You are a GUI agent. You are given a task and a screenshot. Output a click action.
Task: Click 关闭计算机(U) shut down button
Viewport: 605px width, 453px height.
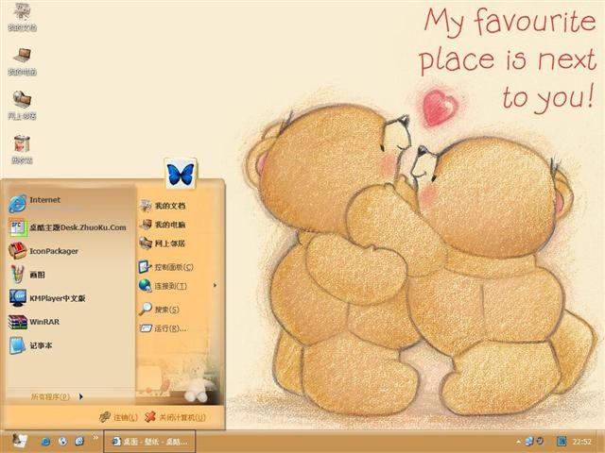pos(175,417)
